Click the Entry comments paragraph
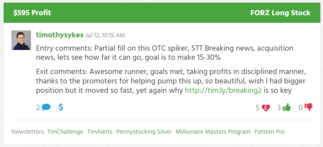This screenshot has height=147, width=323. tap(165, 53)
